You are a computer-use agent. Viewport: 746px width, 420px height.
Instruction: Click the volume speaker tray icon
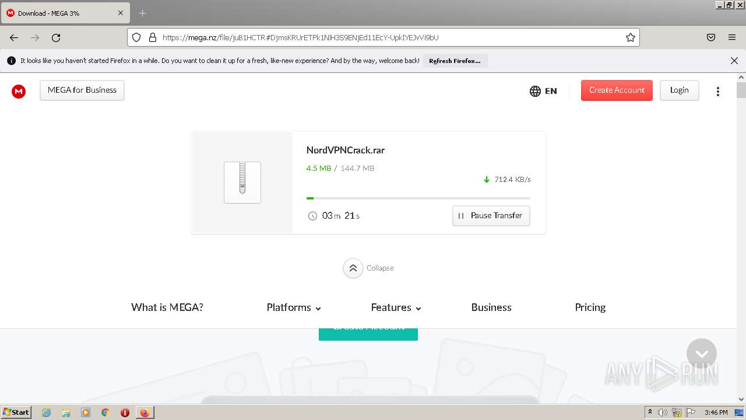pos(662,412)
